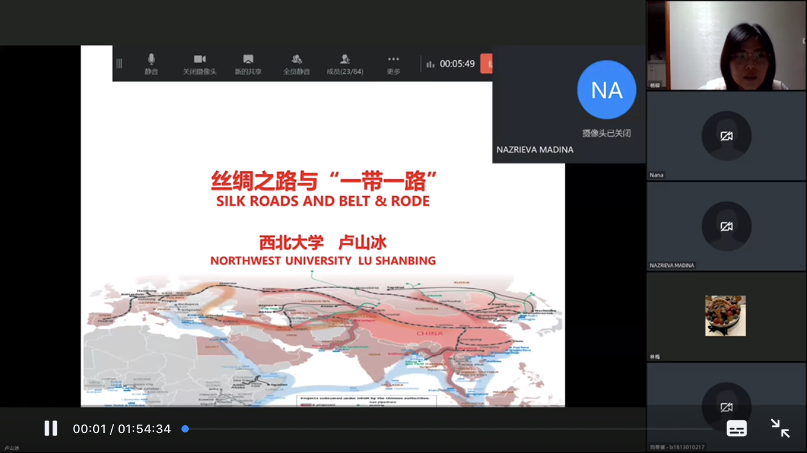Click the slide title 丝绸之路与“一带一路”
Screen dimensions: 807x453
323,181
